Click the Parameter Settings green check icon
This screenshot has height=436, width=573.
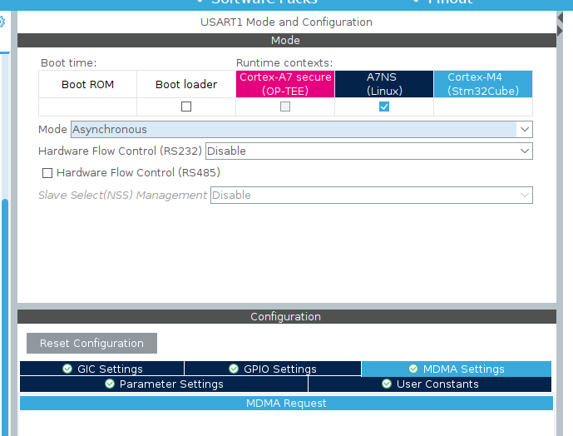click(x=110, y=384)
